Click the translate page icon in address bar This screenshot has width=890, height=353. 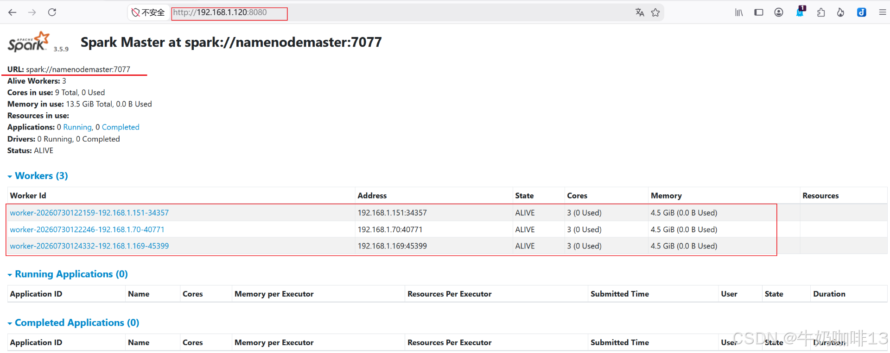(640, 12)
